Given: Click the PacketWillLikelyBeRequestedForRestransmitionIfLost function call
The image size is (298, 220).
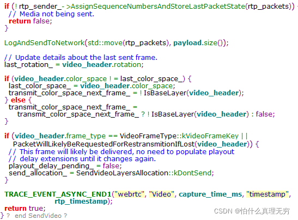Looking at the screenshot, I should [104, 144].
